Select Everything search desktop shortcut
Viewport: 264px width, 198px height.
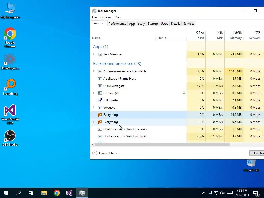coord(10,87)
